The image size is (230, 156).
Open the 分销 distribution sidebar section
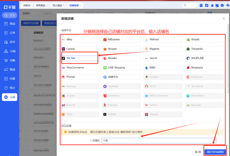click(x=10, y=51)
